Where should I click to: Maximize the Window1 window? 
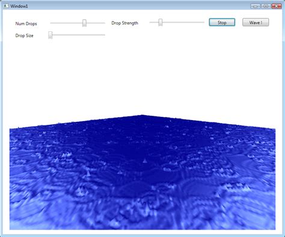coord(266,6)
